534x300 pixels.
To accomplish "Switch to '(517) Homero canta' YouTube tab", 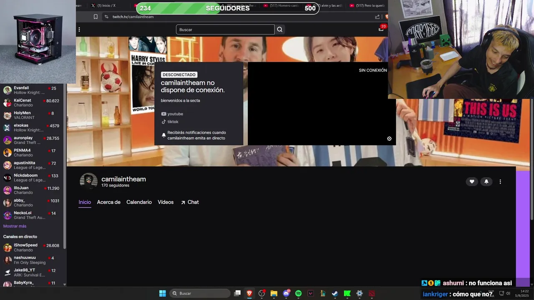I will tap(282, 5).
